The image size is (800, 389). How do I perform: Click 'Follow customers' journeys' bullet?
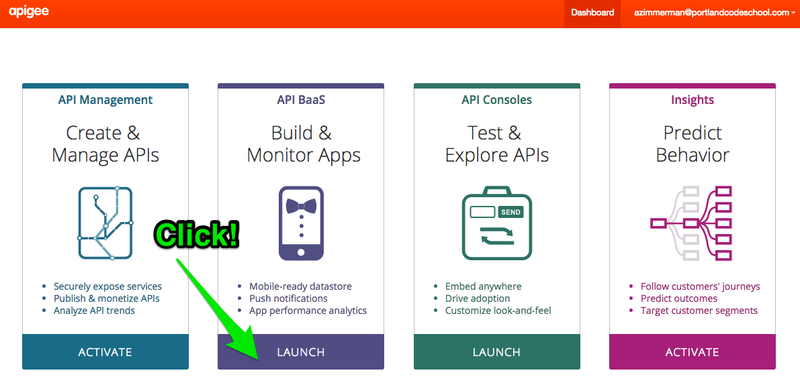click(x=701, y=286)
